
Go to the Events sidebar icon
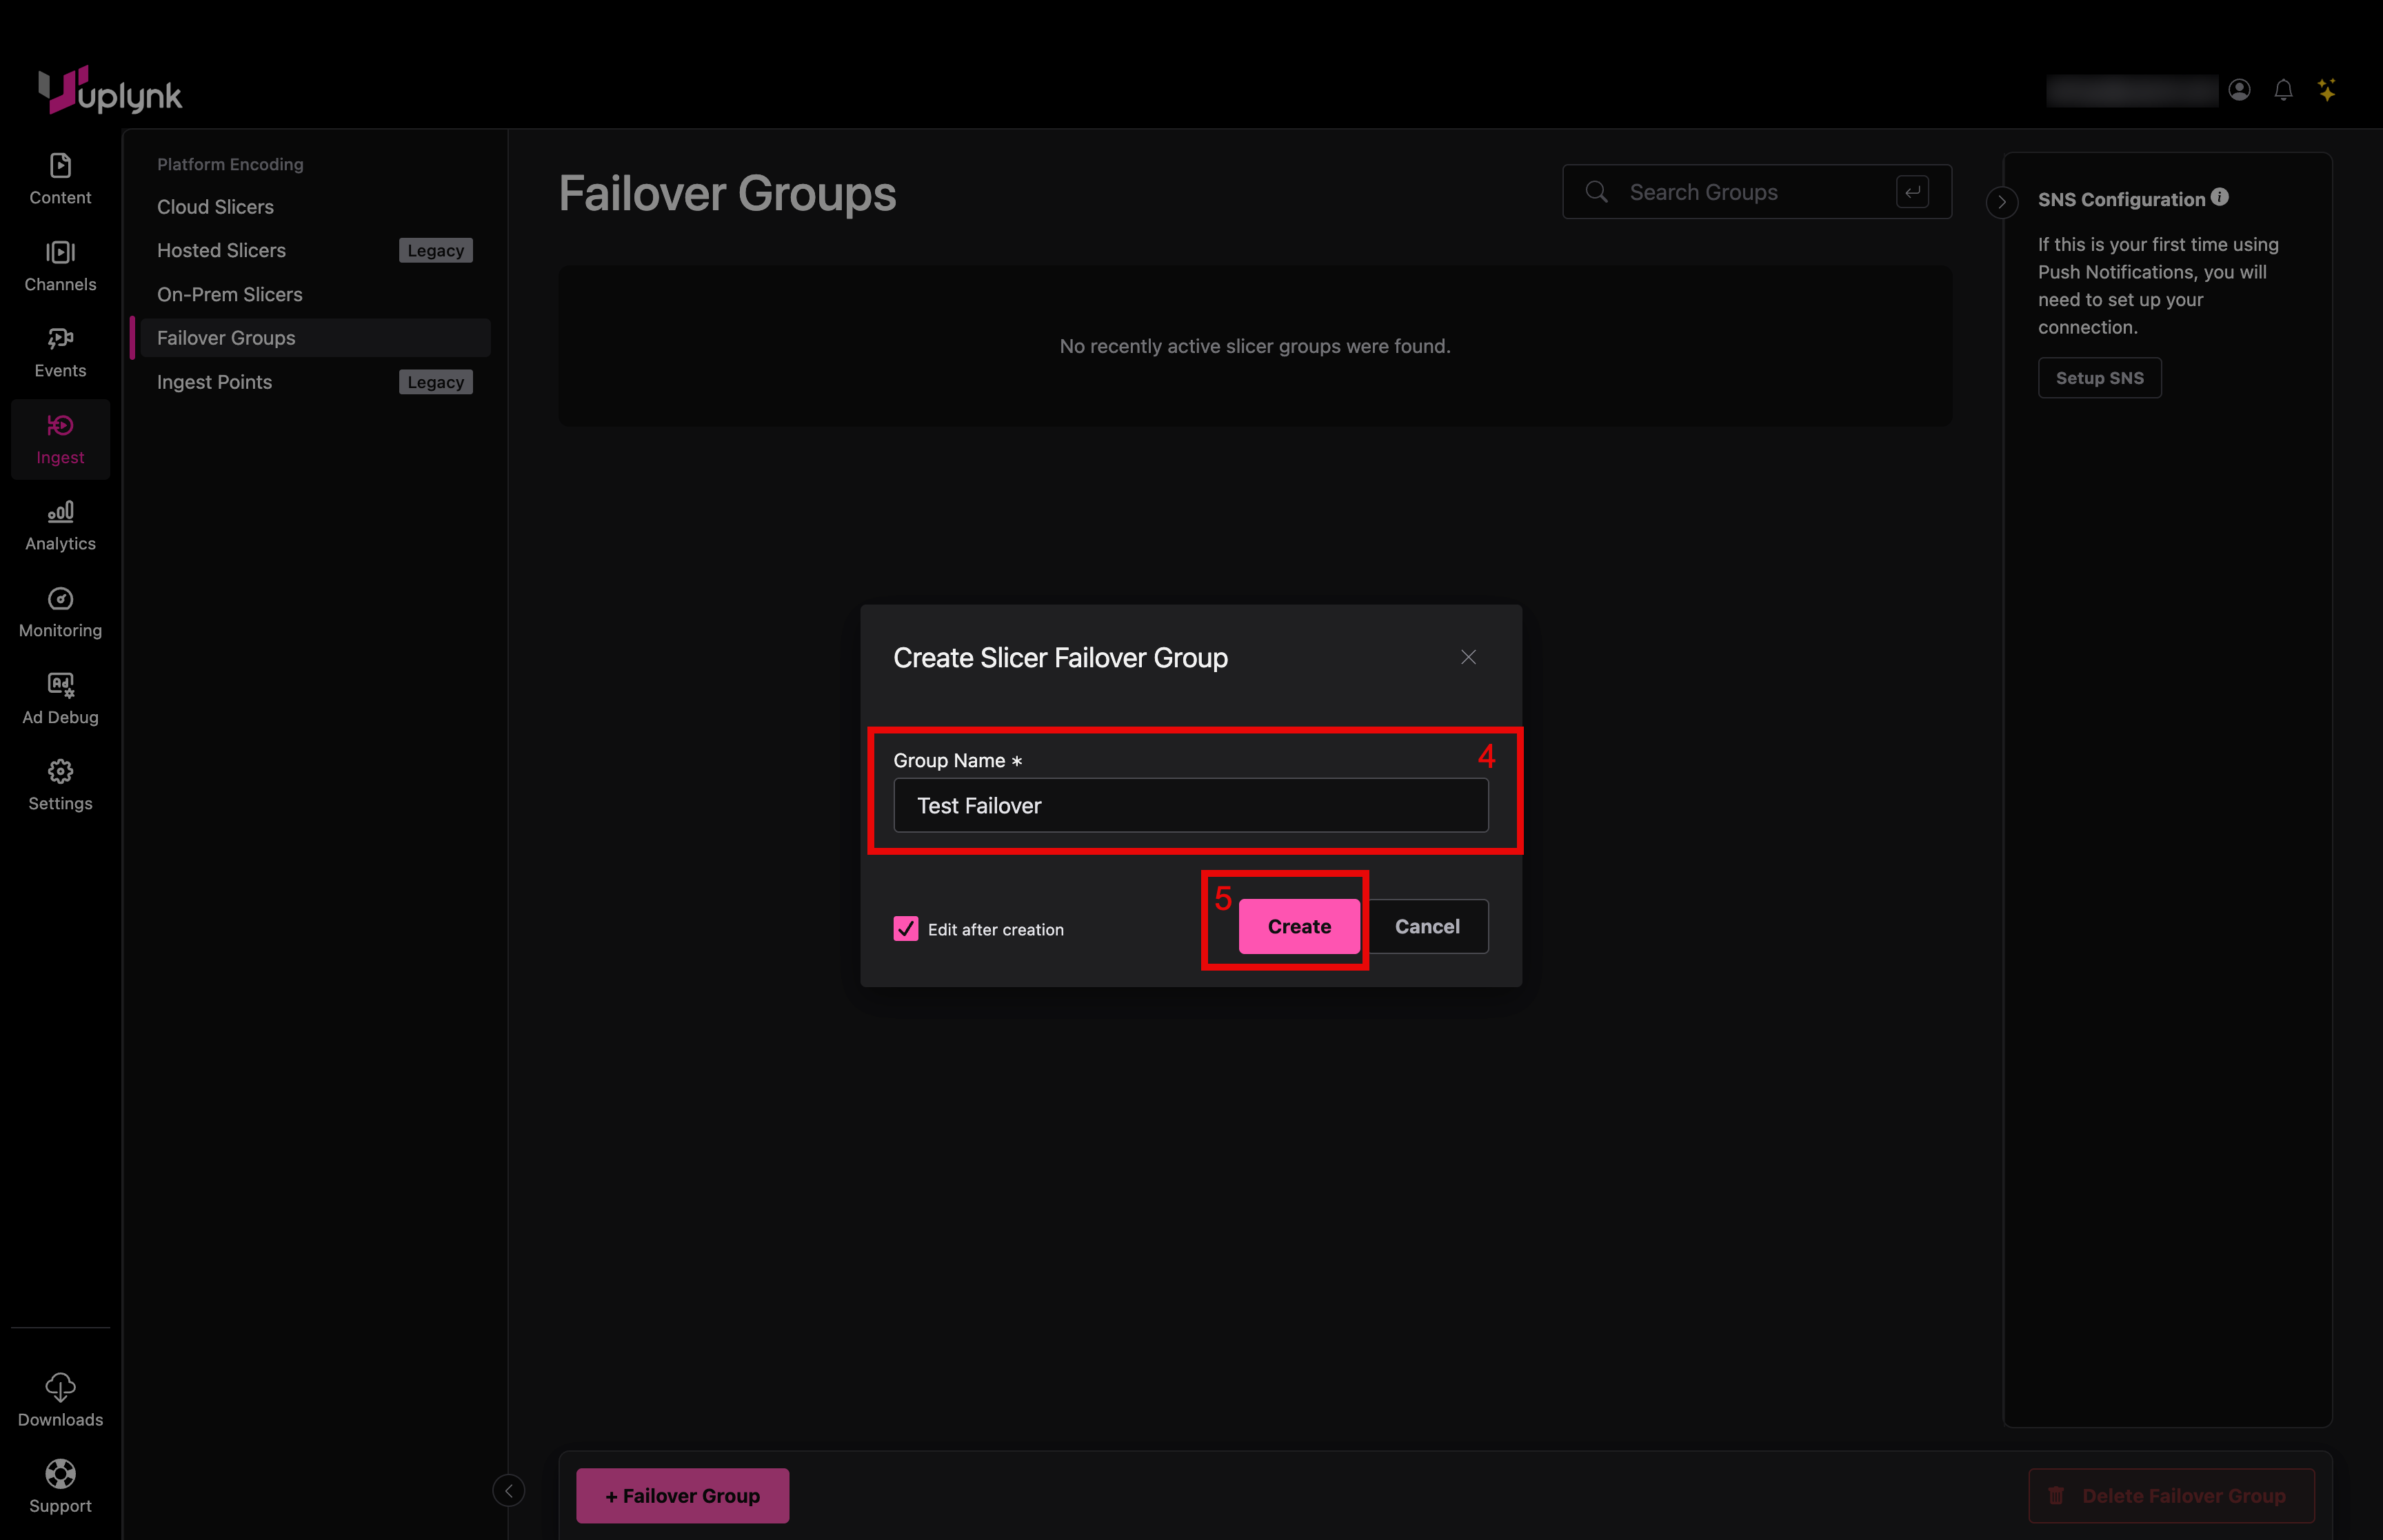coord(60,339)
